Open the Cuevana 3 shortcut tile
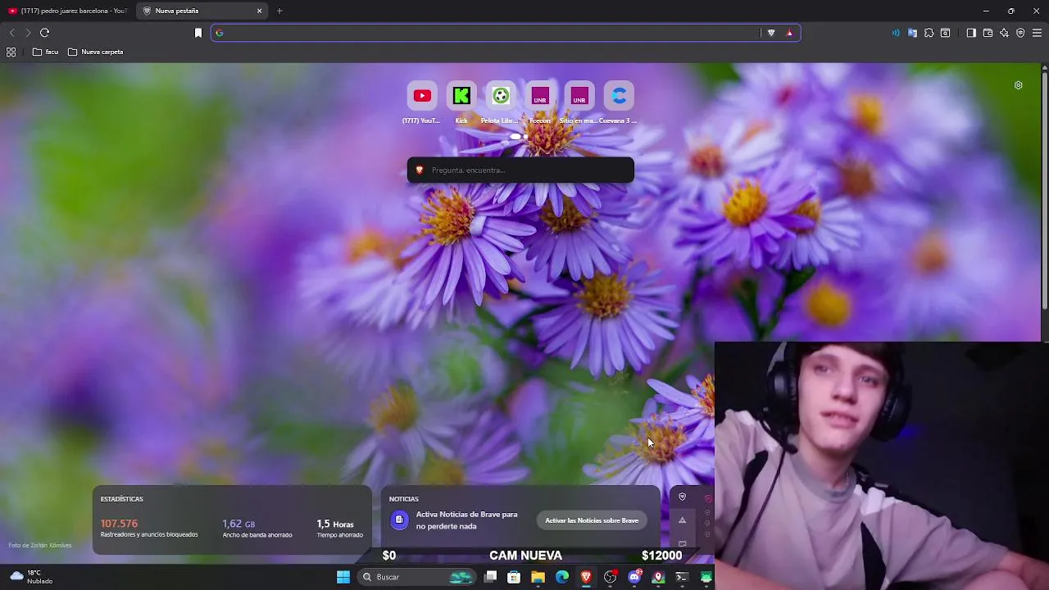1049x590 pixels. 619,96
